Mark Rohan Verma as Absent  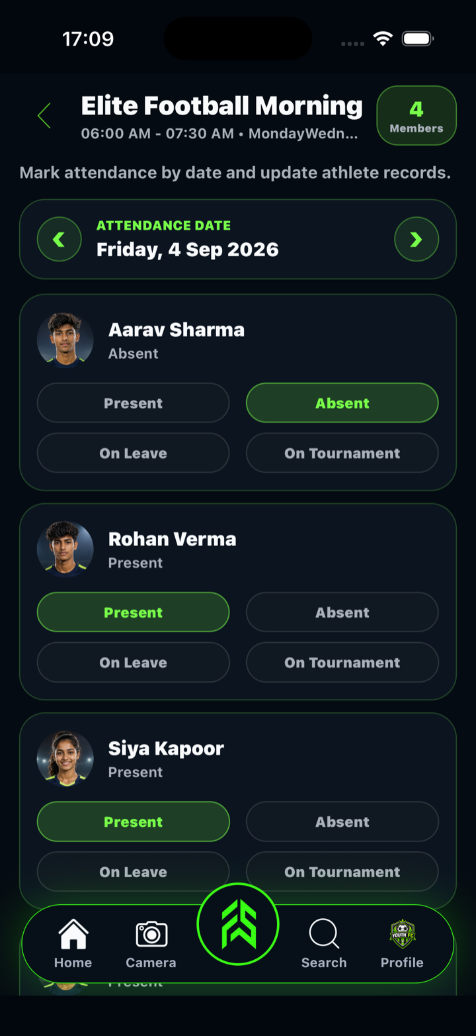click(342, 612)
